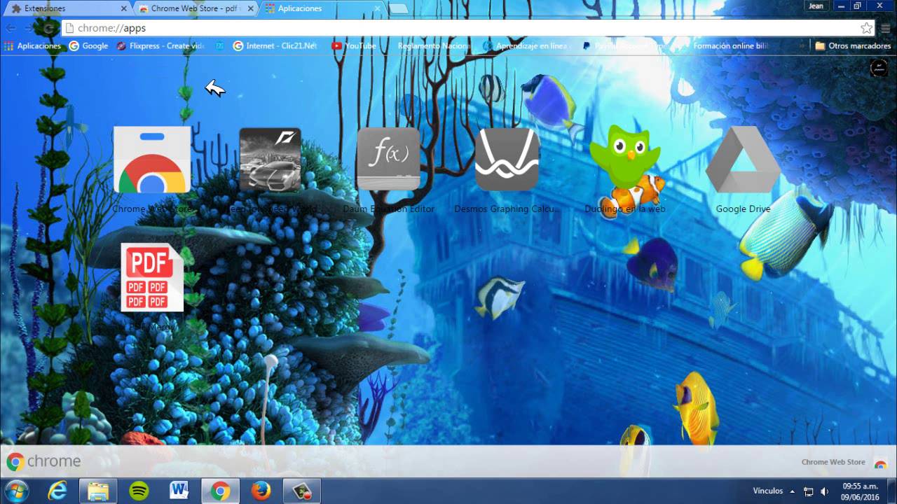Open the YouTube bookmark

(x=354, y=45)
